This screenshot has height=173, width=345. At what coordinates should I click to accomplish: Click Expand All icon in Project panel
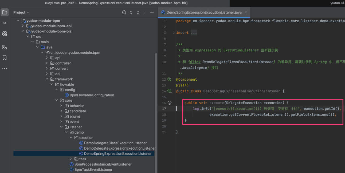point(131,13)
